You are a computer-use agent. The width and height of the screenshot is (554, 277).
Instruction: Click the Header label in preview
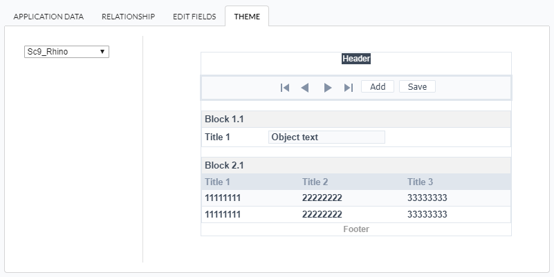tap(356, 59)
